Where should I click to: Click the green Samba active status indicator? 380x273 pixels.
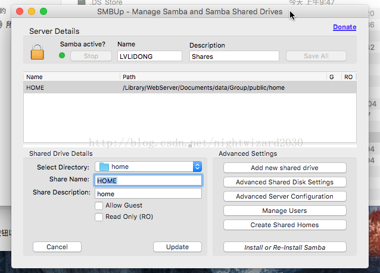[x=62, y=56]
